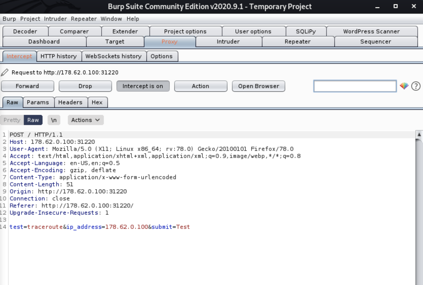Toggle the \n non-printable characters button
The image size is (423, 285).
click(54, 120)
